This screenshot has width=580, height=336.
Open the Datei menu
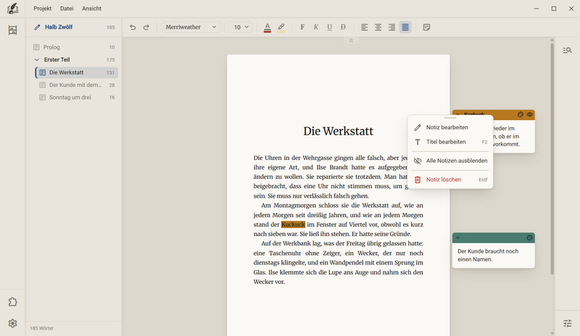(x=67, y=9)
